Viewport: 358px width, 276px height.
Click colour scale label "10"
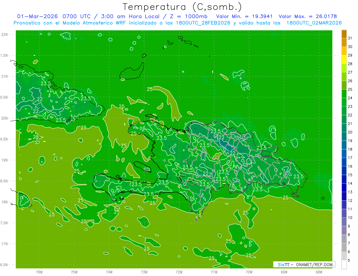[350, 218]
